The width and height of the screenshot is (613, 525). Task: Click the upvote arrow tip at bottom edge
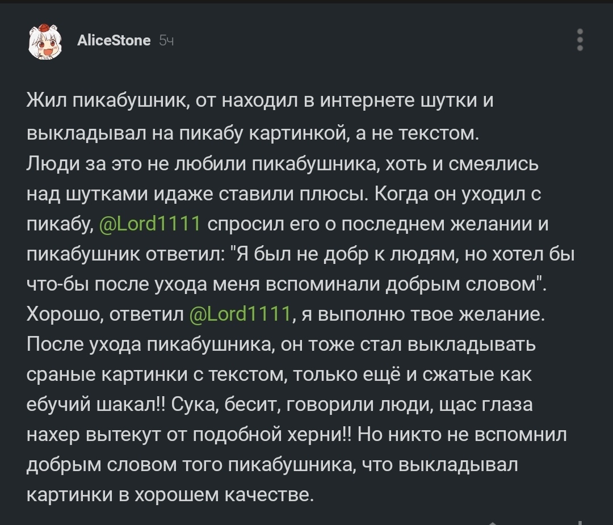pyautogui.click(x=493, y=523)
